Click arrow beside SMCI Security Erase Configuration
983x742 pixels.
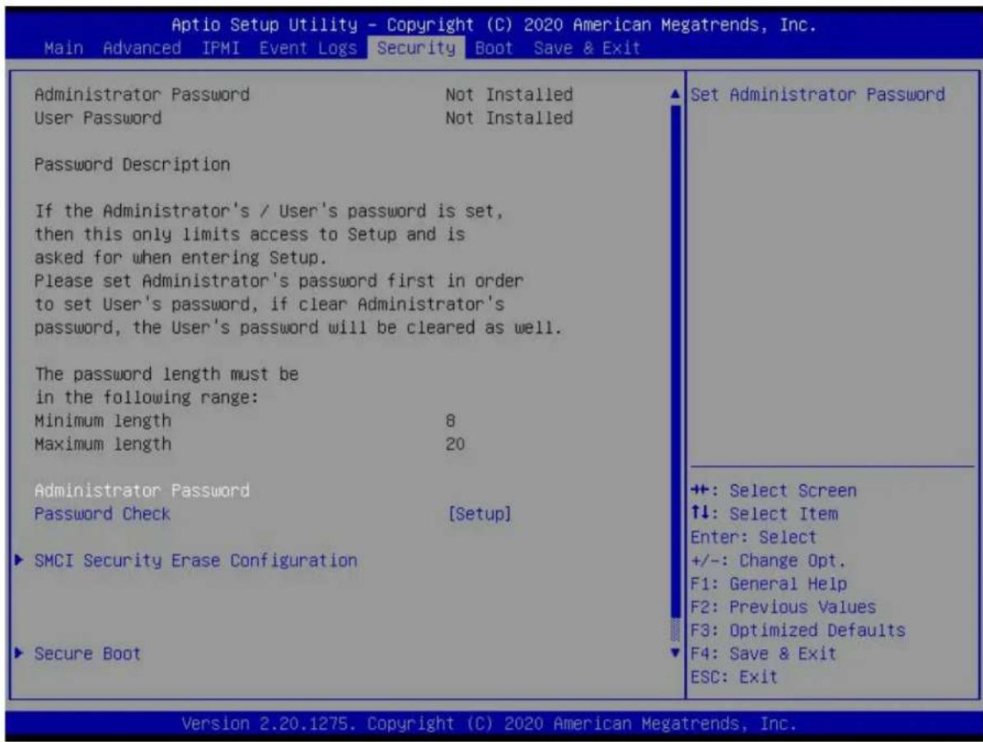pos(20,560)
